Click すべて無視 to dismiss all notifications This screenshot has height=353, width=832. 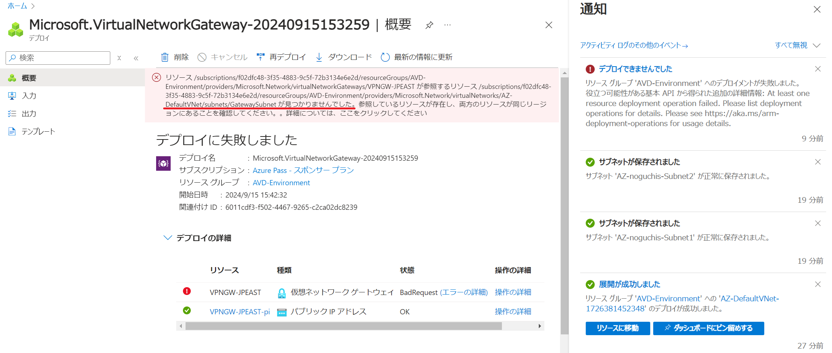coord(791,45)
